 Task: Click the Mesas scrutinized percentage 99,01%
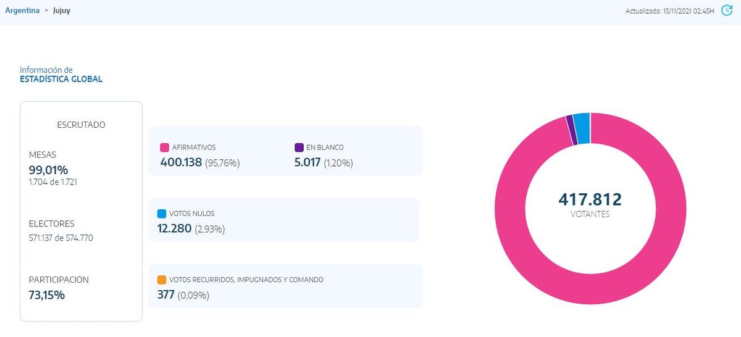pos(48,170)
